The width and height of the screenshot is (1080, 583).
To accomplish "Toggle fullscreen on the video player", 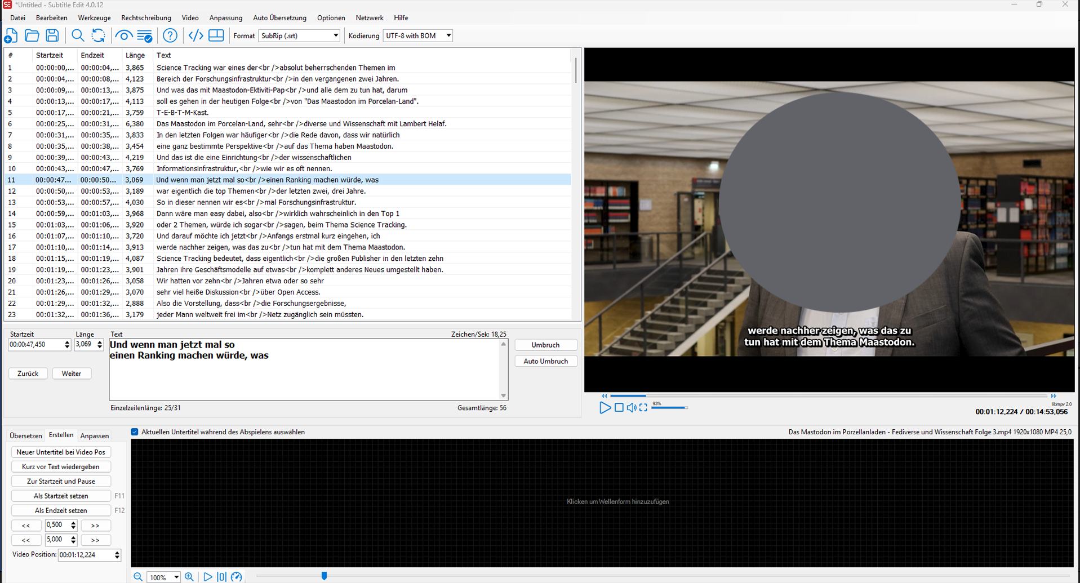I will click(x=643, y=407).
